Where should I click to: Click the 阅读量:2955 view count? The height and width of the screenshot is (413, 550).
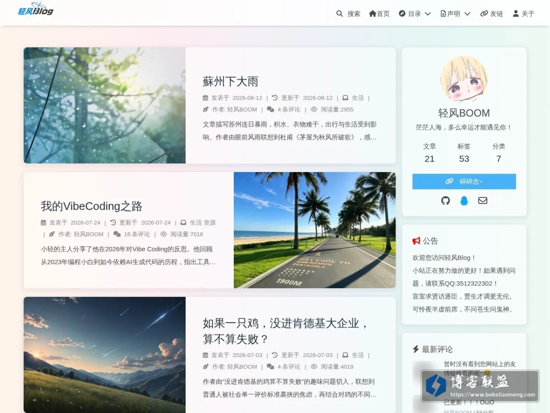(337, 109)
